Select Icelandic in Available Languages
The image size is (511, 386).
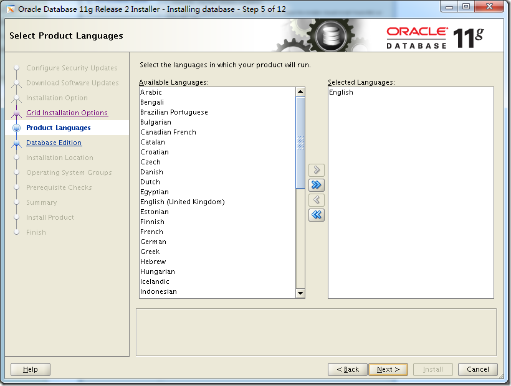click(x=217, y=281)
